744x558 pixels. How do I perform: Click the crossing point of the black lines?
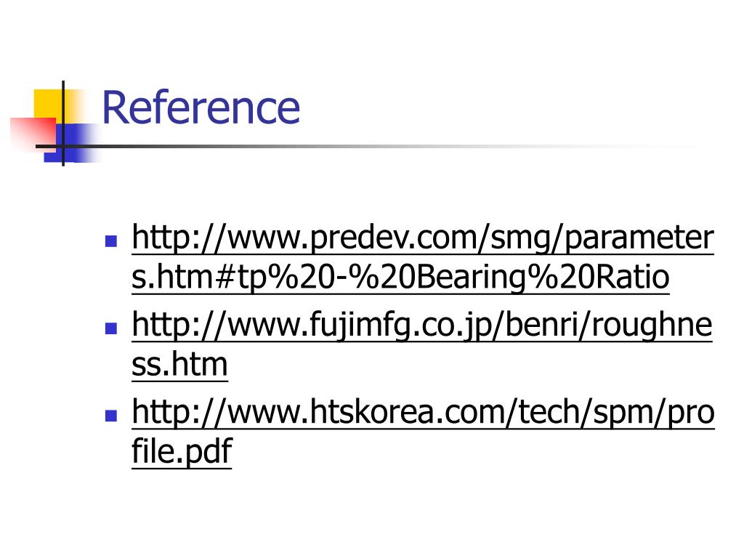63,146
